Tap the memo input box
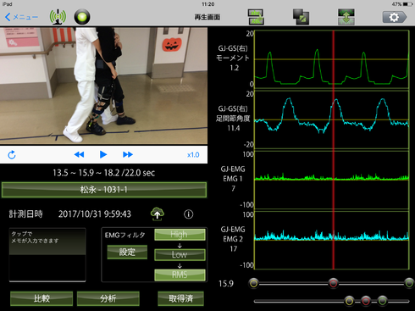The height and width of the screenshot is (311, 415). [47, 255]
